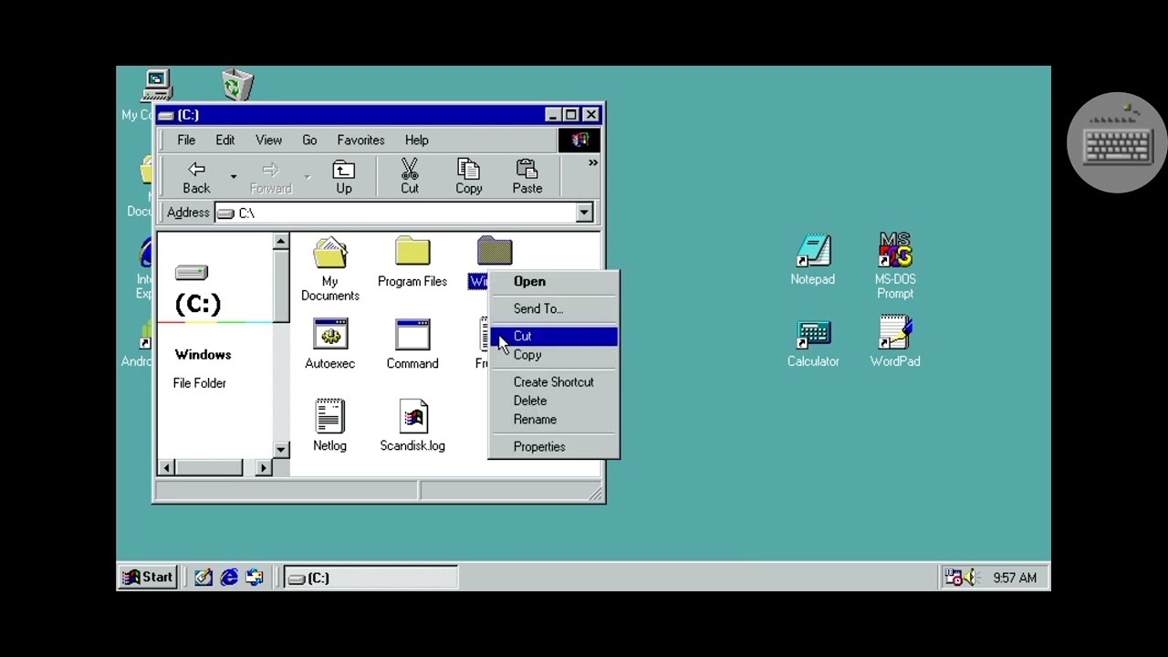The height and width of the screenshot is (657, 1168).
Task: Click the (C:) title bar drive icon
Action: tap(166, 115)
